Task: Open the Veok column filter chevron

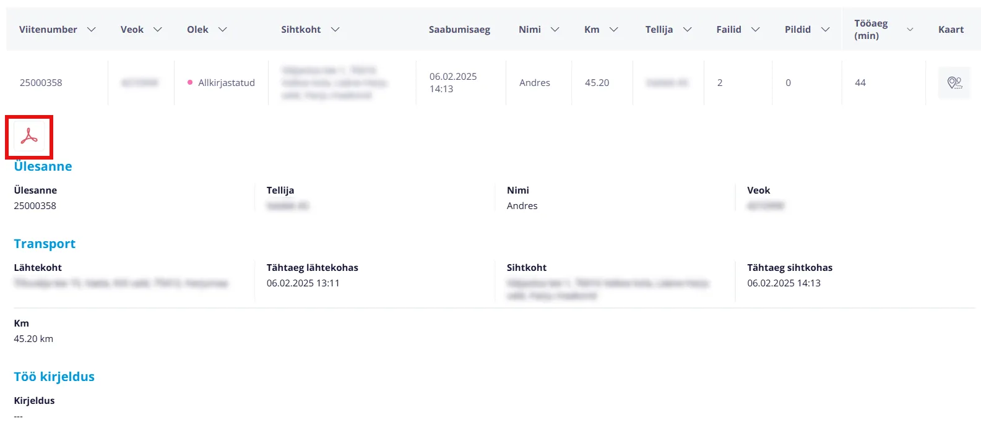Action: [x=158, y=30]
